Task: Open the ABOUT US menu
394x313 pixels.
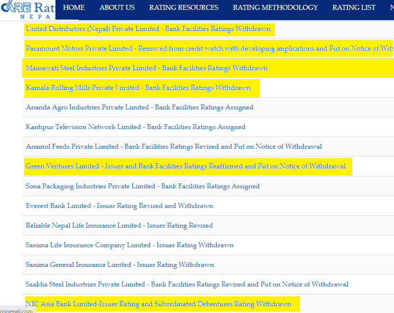Action: click(117, 7)
